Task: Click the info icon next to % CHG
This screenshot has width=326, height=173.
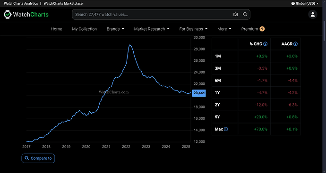Action: (x=266, y=44)
